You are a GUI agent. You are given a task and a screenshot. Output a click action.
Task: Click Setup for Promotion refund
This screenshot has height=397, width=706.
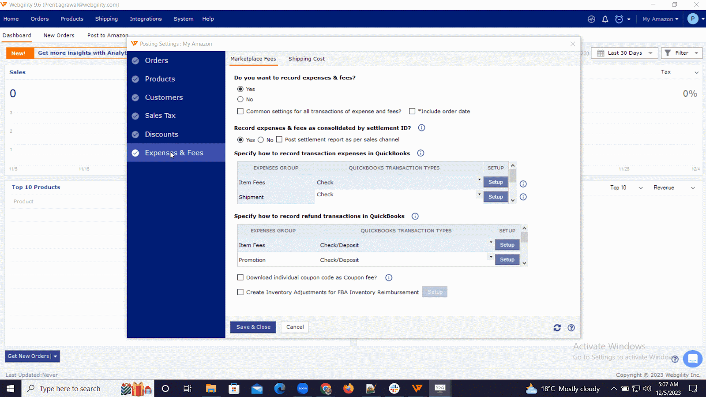pos(507,259)
